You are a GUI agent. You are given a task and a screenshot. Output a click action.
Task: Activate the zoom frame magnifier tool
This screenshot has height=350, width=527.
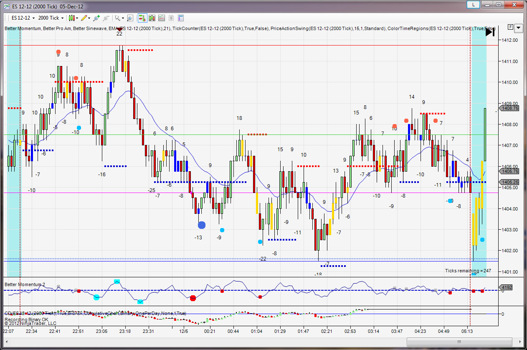[x=130, y=18]
